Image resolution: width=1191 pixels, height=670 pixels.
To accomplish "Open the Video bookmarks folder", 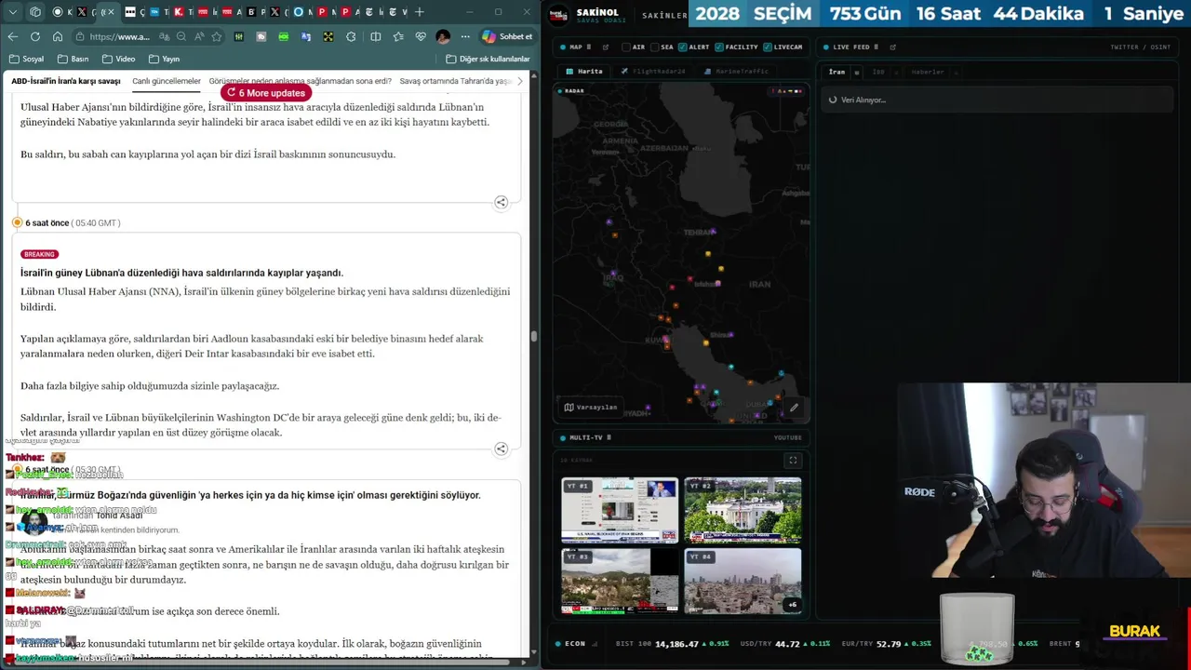I will click(119, 59).
